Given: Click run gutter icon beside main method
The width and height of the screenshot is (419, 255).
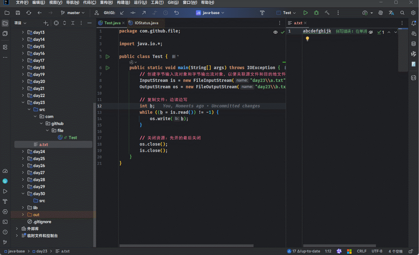Looking at the screenshot, I should (x=108, y=68).
